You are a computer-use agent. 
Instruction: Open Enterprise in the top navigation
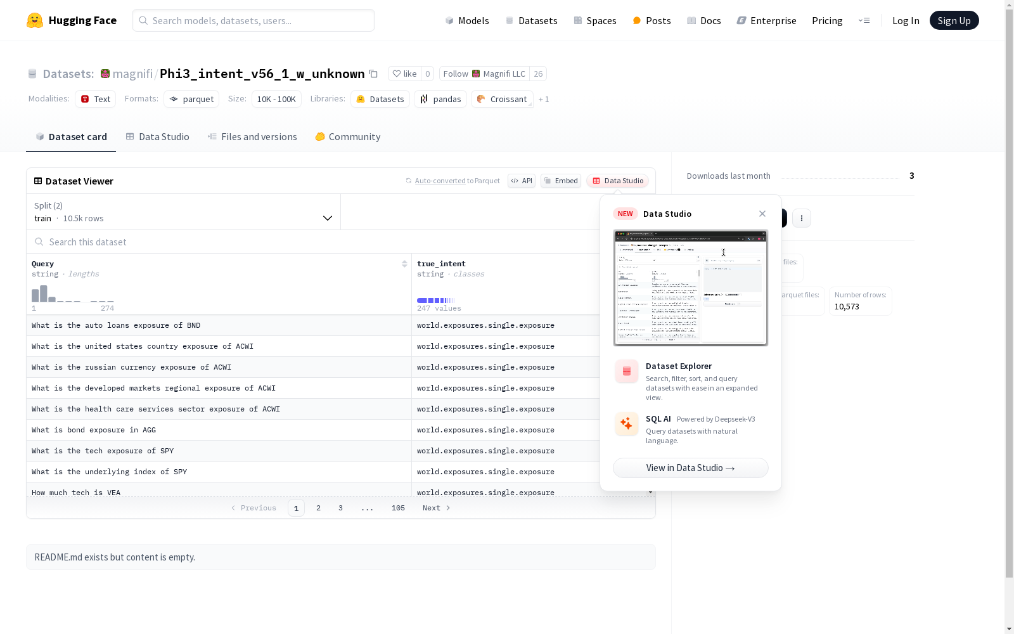click(766, 21)
